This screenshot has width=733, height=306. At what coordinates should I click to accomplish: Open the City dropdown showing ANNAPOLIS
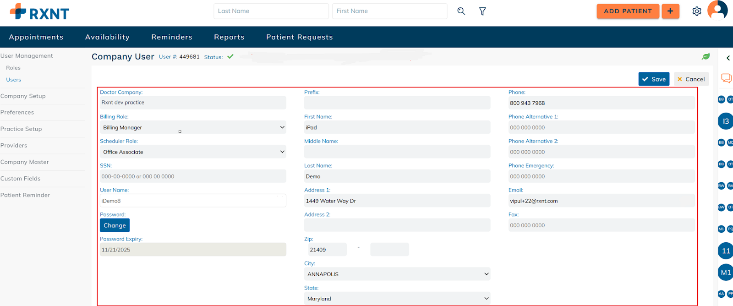coord(397,274)
